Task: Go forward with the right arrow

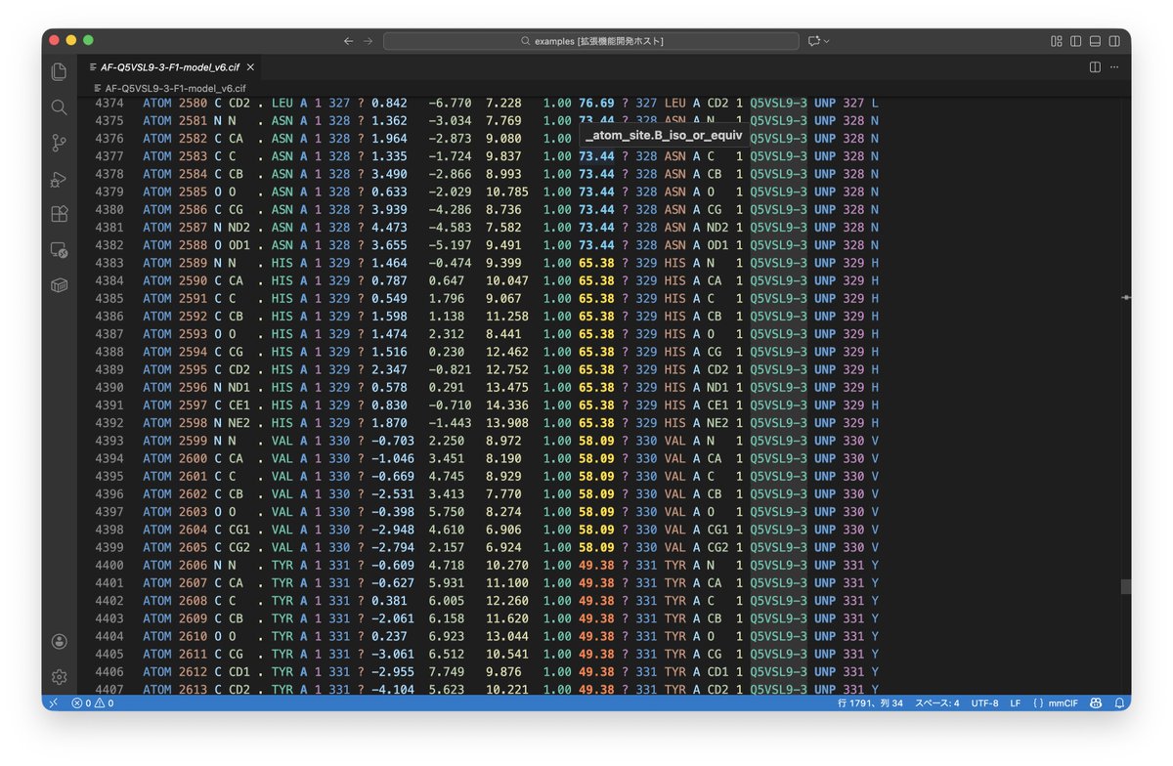Action: pos(368,41)
